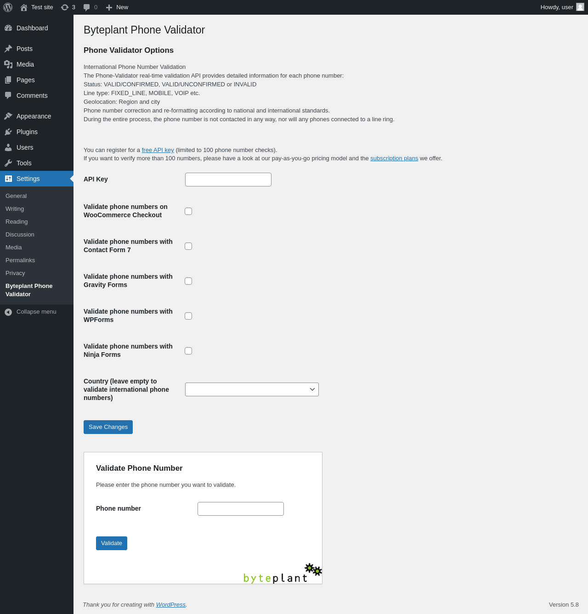Viewport: 588px width, 614px height.
Task: Click the Plugins plug icon
Action: click(8, 132)
